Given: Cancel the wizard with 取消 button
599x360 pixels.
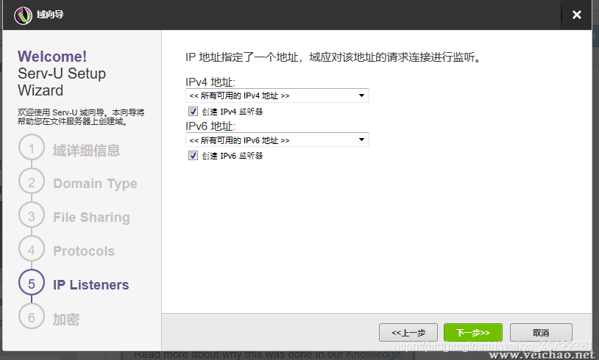Looking at the screenshot, I should (541, 333).
